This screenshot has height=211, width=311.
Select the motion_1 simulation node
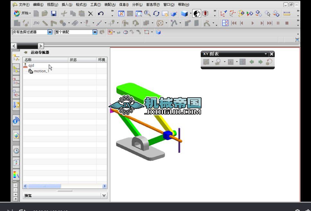tap(41, 71)
